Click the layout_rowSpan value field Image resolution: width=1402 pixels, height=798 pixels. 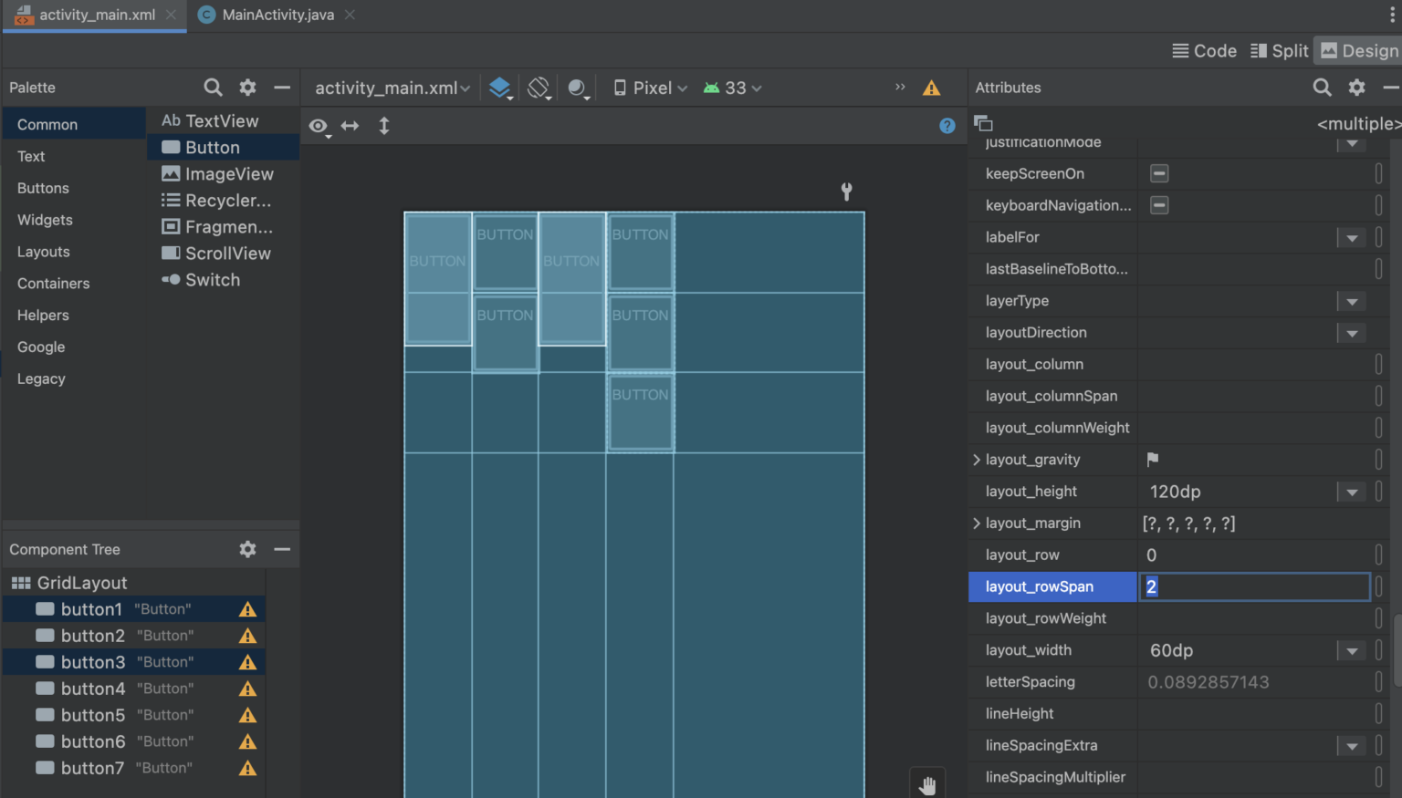[1253, 586]
